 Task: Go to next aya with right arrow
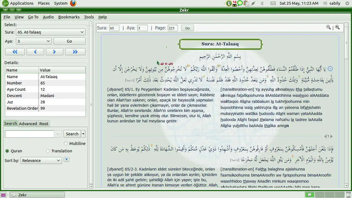54,52
